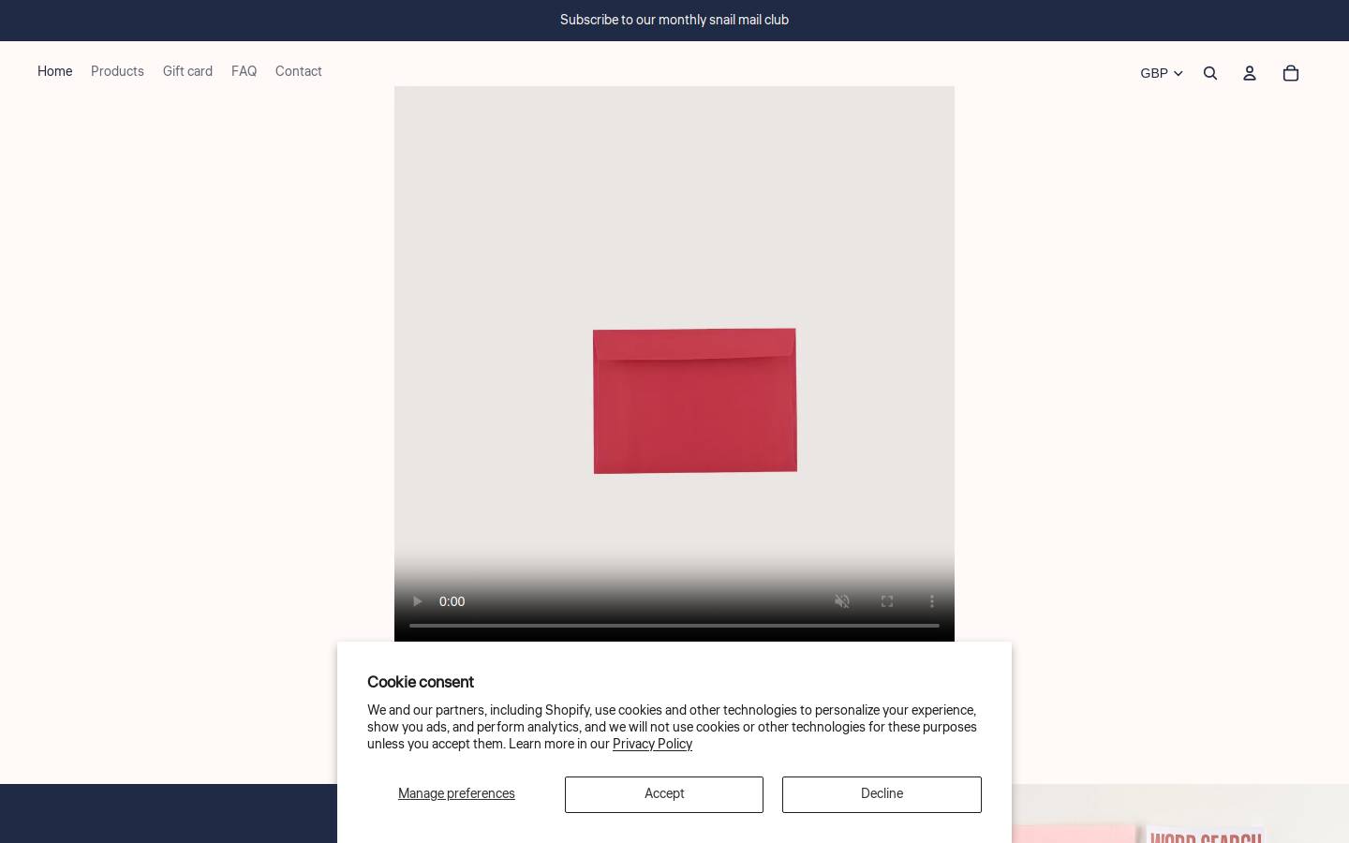The height and width of the screenshot is (843, 1349).
Task: Decline cookies in consent banner
Action: 882,794
